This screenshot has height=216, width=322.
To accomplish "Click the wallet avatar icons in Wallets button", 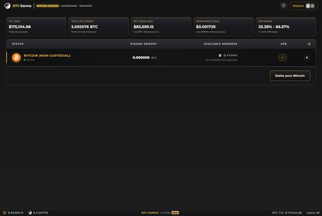I will [310, 6].
